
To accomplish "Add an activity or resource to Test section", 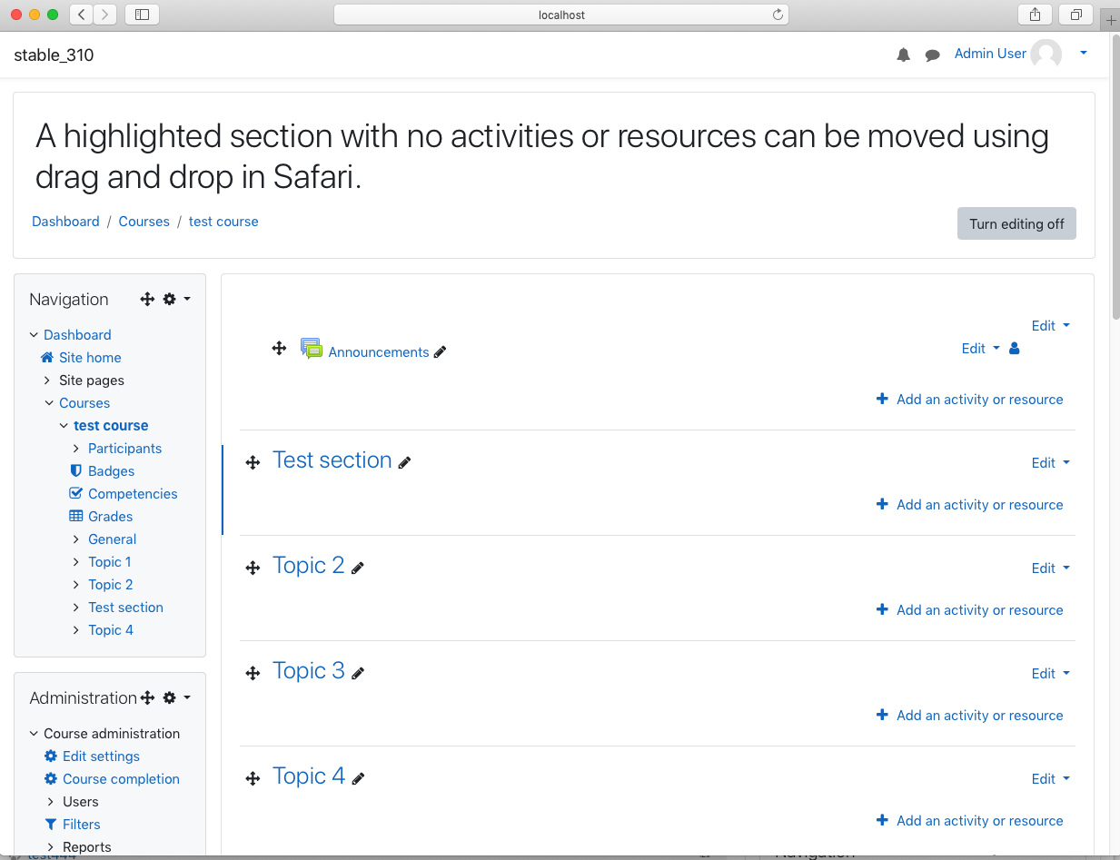I will tap(969, 505).
